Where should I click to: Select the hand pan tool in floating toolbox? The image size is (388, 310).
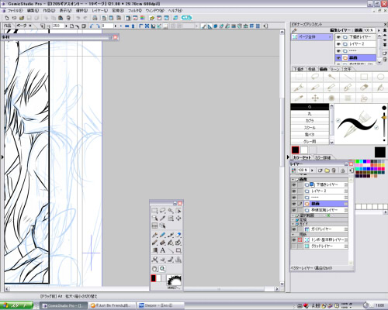[x=154, y=269]
